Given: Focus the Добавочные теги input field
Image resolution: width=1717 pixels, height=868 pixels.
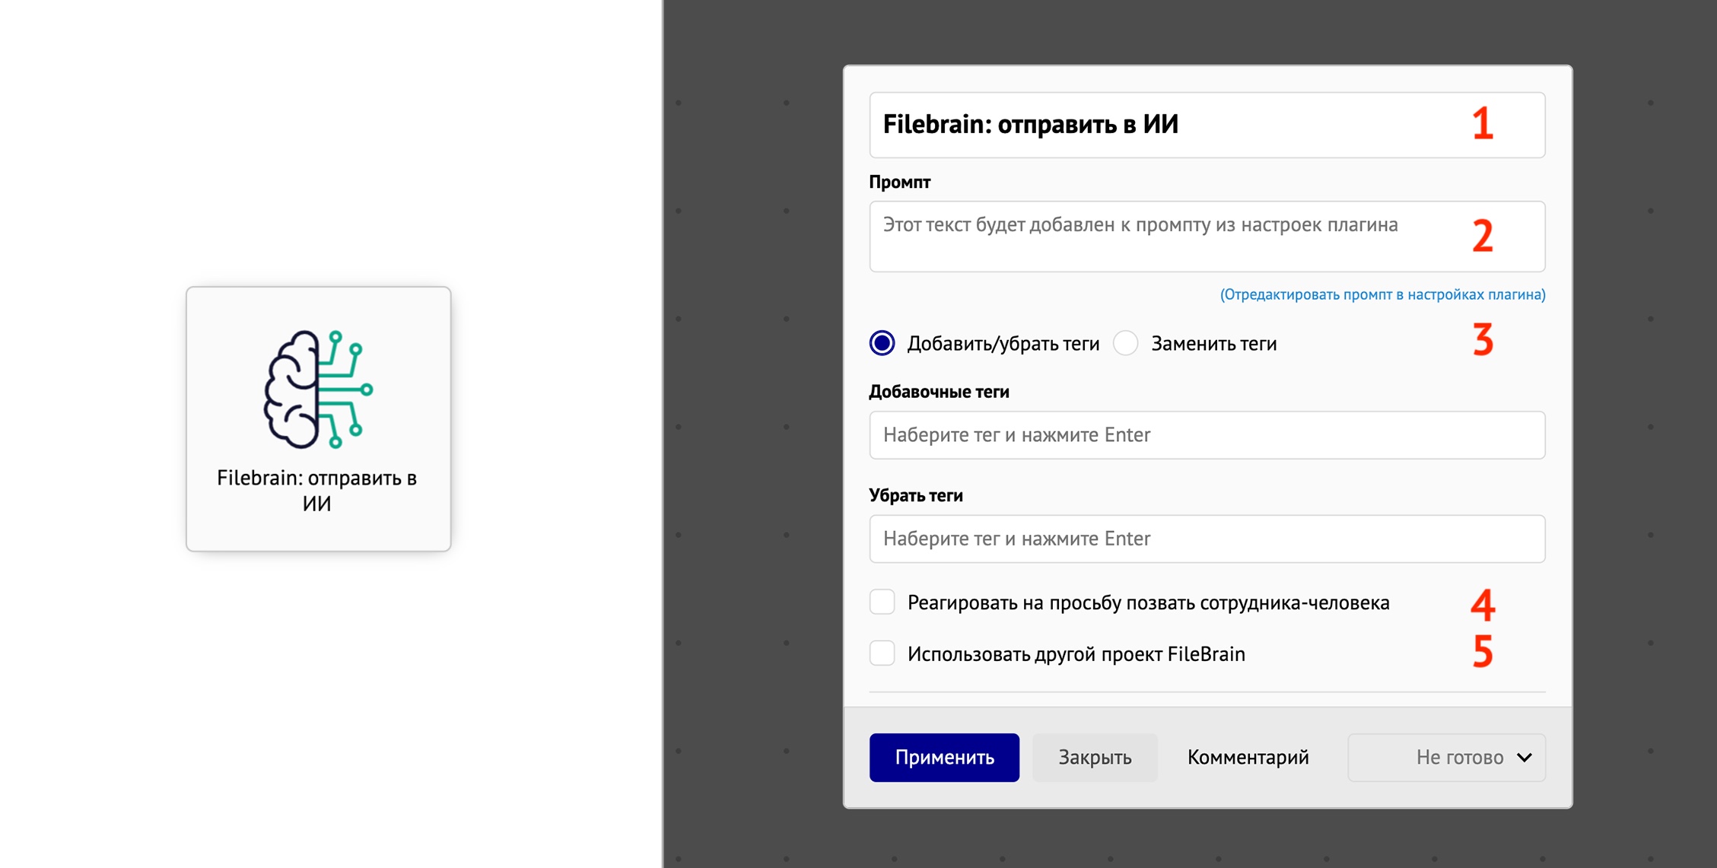Looking at the screenshot, I should (1207, 435).
